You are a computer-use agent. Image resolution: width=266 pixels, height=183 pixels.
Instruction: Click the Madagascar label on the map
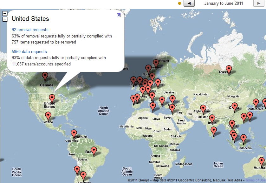point(184,164)
